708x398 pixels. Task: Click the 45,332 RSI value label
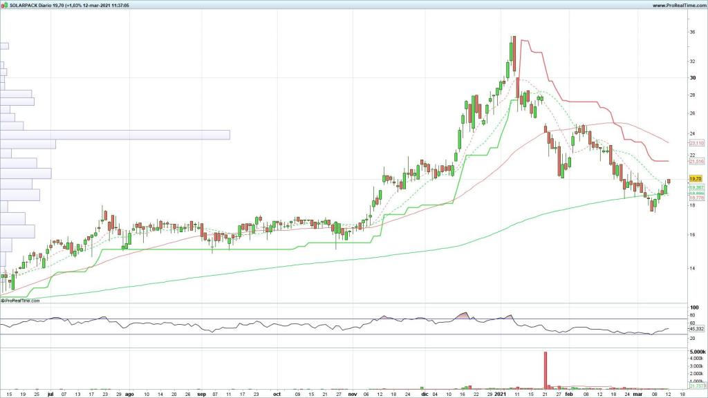(696, 329)
